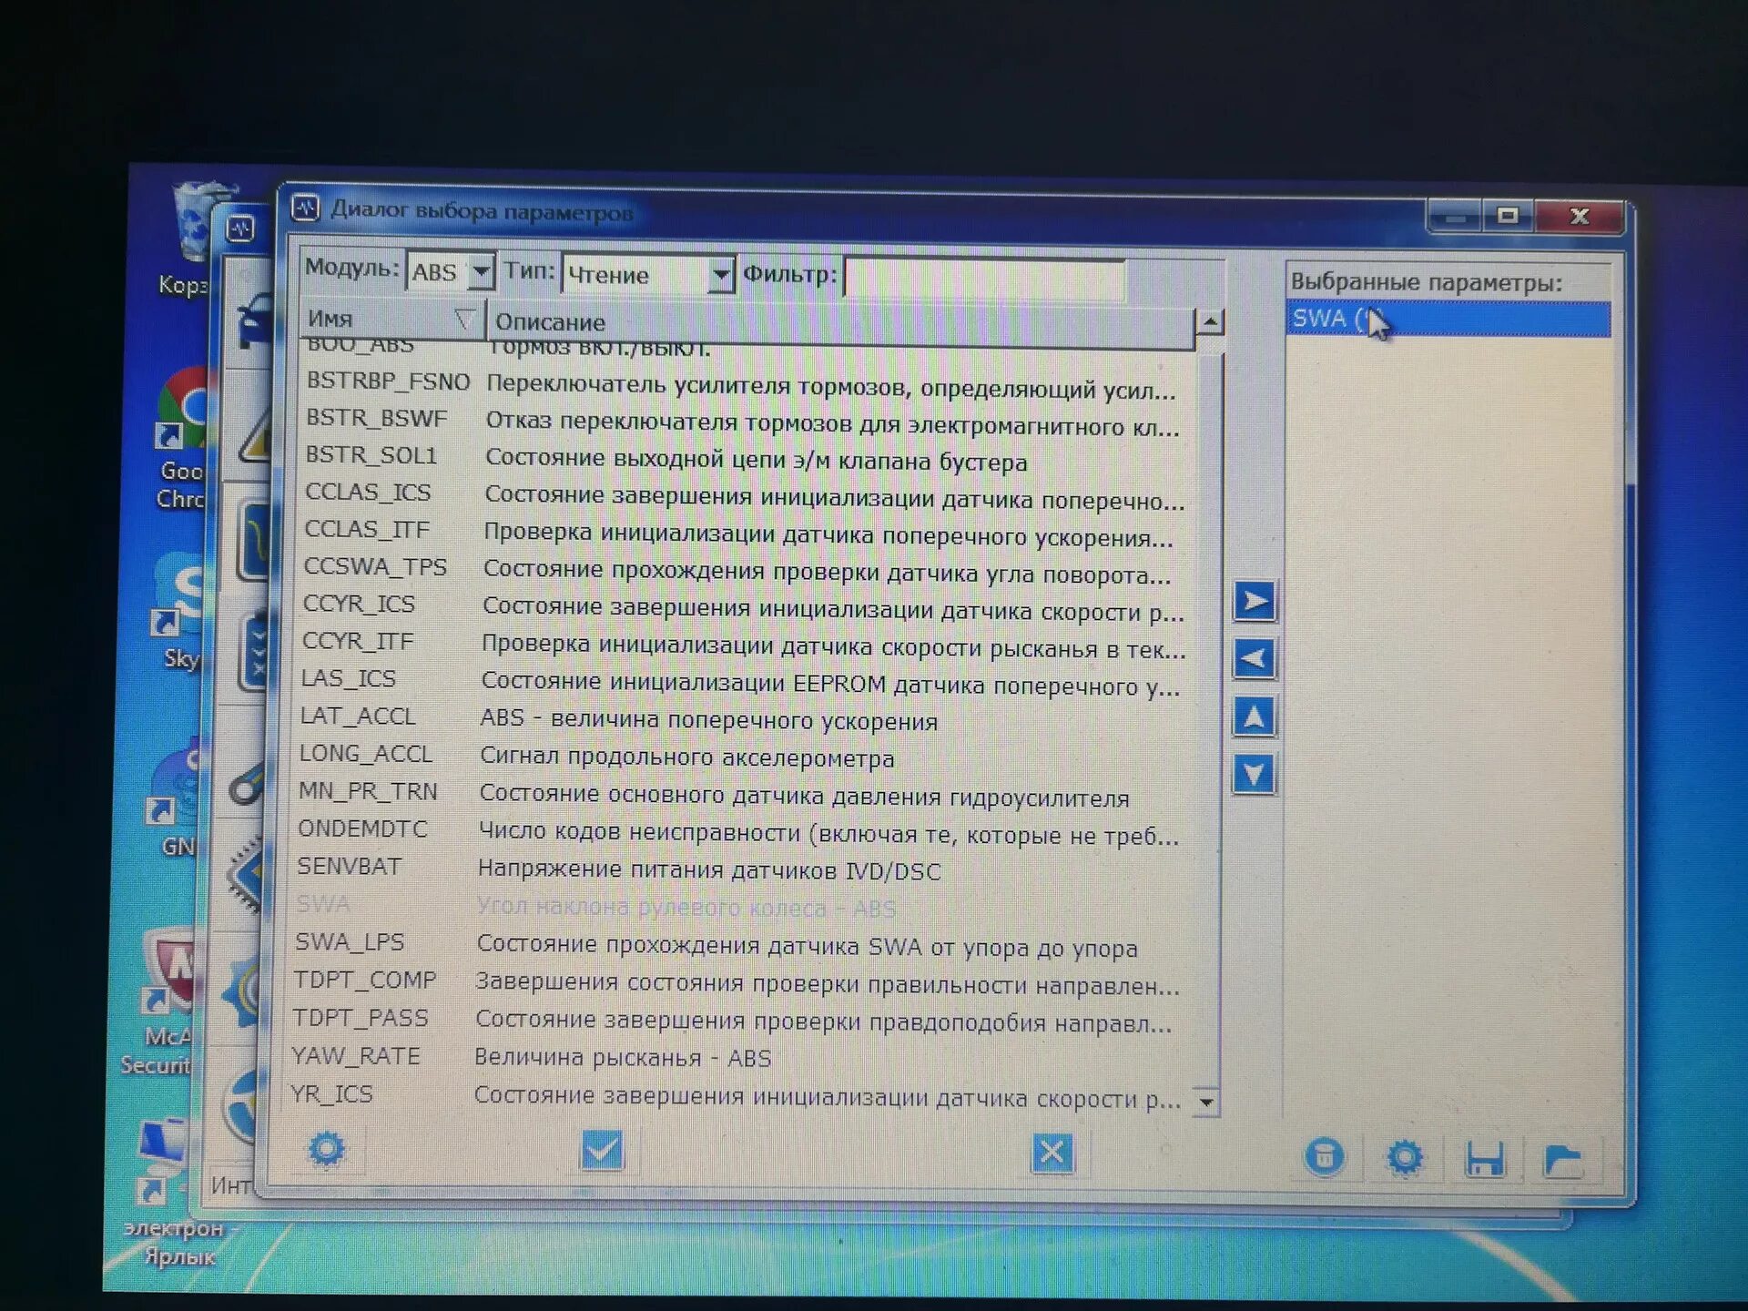Maximize the parameter selection dialog

(1509, 216)
